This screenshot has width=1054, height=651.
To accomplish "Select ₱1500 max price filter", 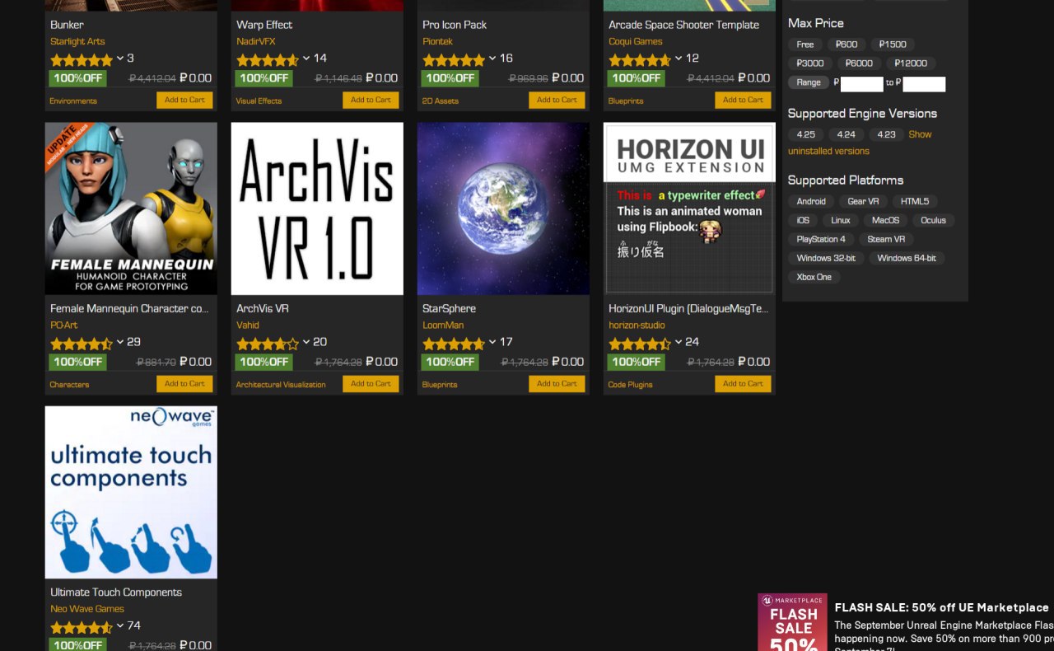I will pos(893,44).
